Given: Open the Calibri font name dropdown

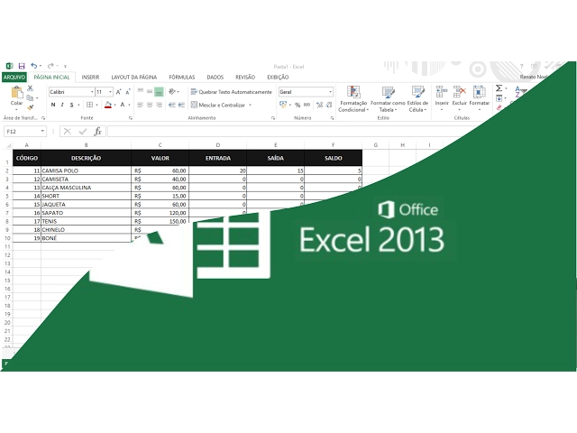Looking at the screenshot, I should point(92,92).
